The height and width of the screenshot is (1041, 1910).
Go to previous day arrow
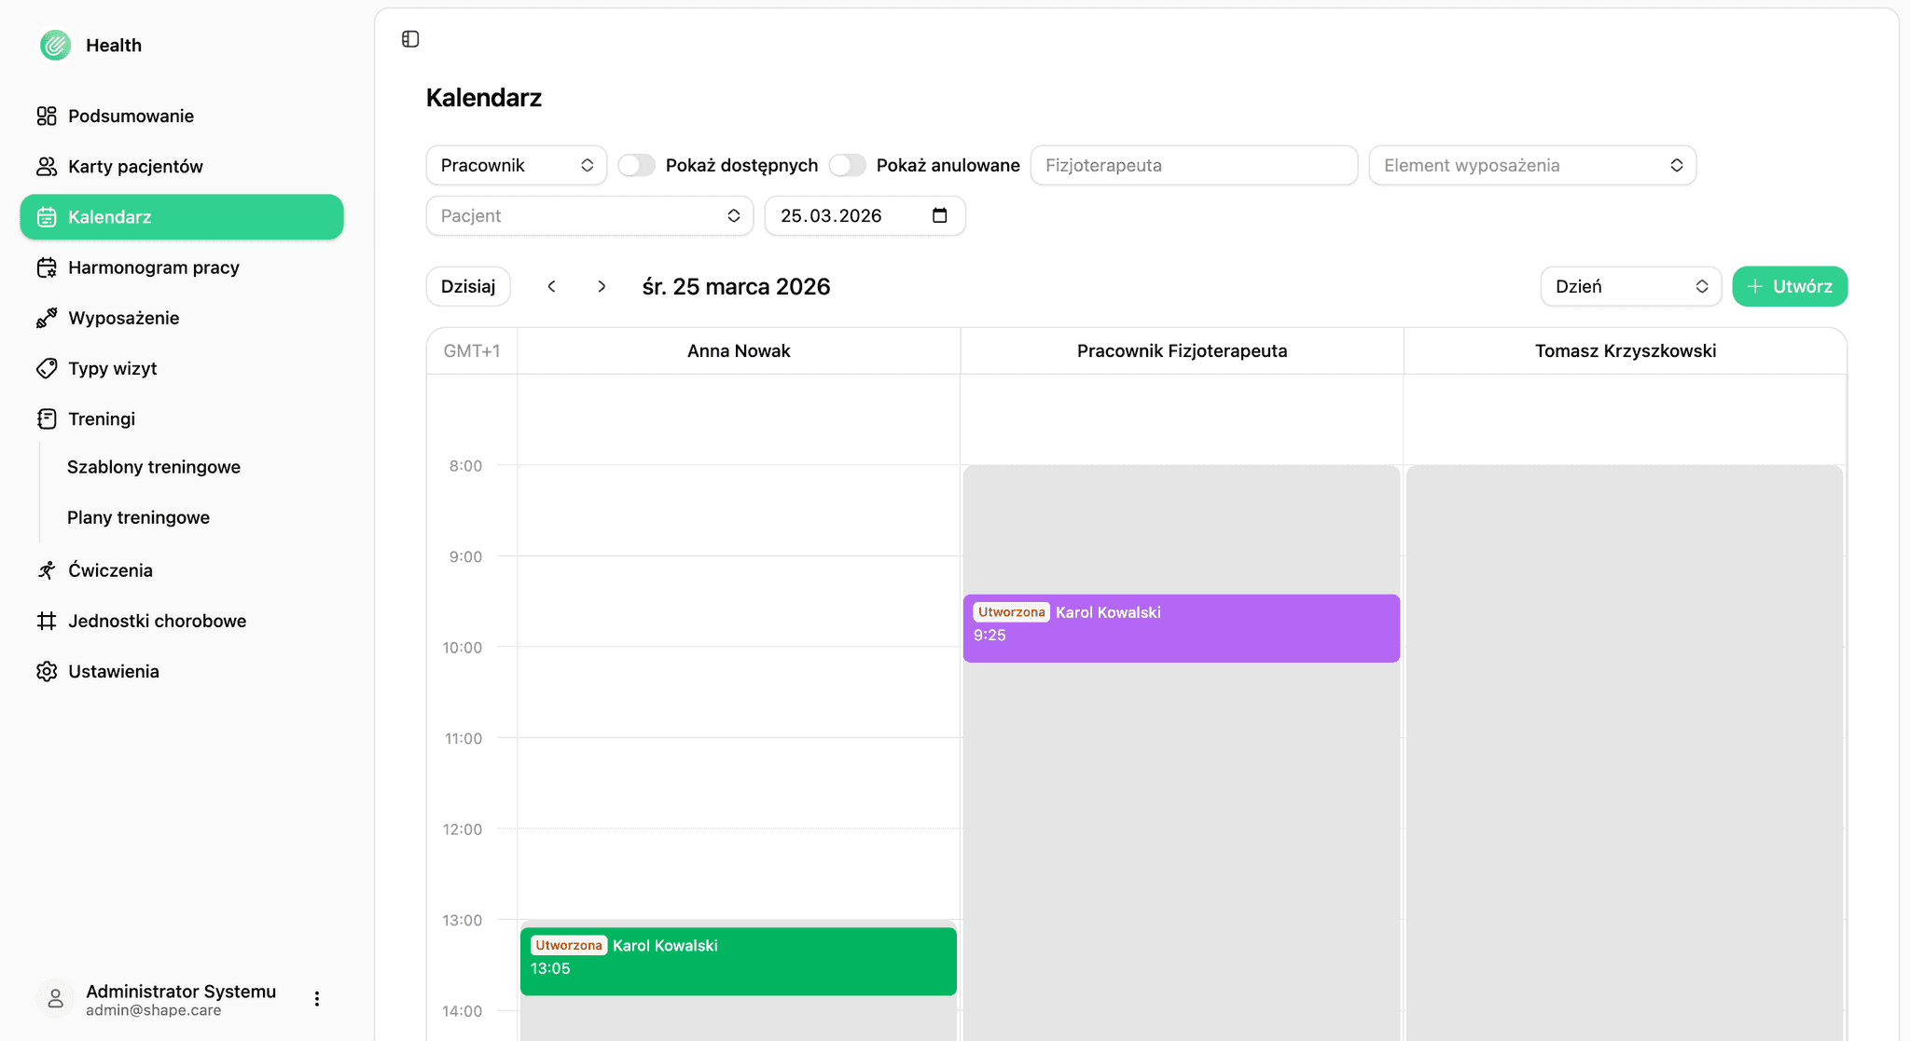click(552, 286)
